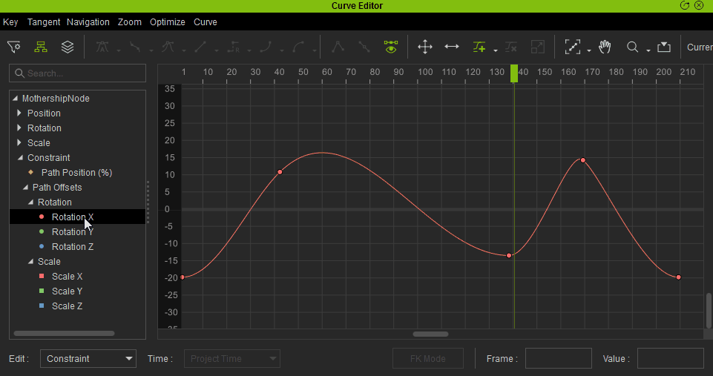The height and width of the screenshot is (376, 713).
Task: Click the Value input field
Action: point(670,358)
